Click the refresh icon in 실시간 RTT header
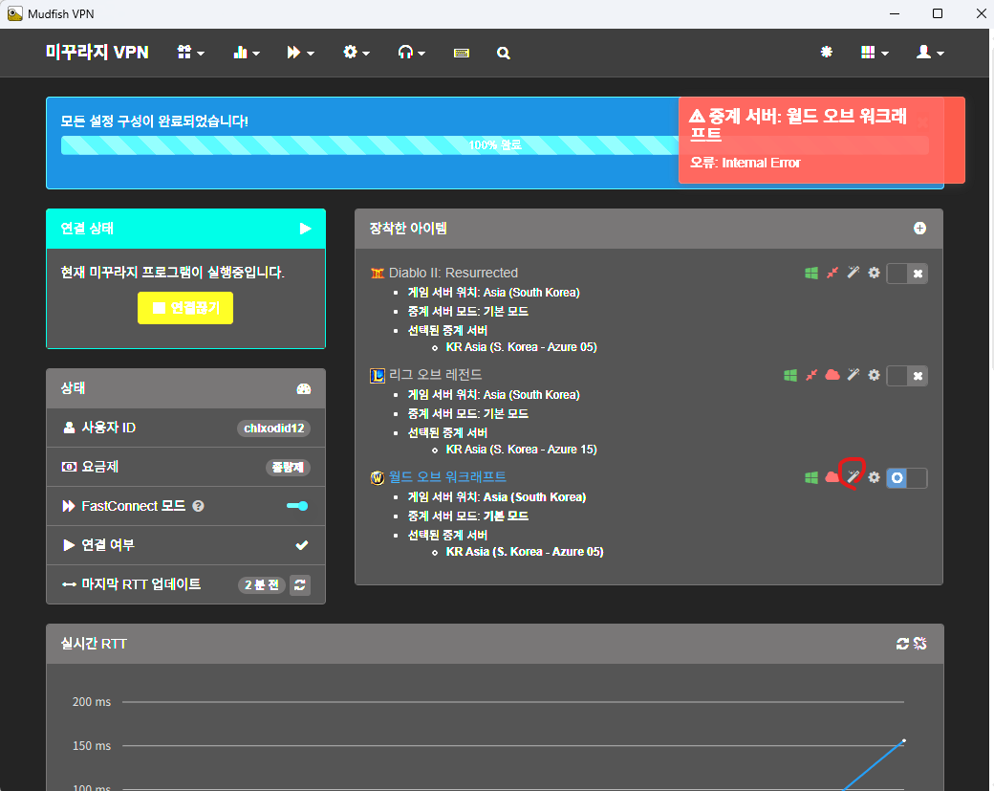994x791 pixels. coord(902,644)
